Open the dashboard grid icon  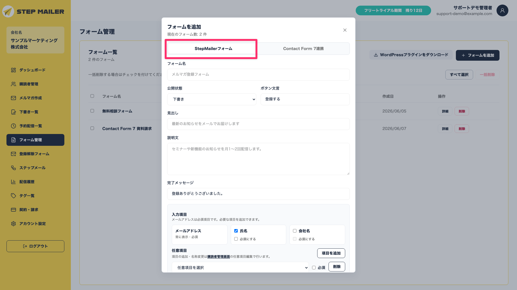coord(13,70)
